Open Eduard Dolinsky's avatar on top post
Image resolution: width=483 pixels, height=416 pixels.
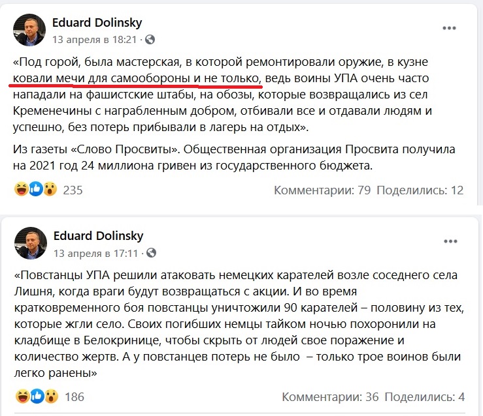pos(30,30)
